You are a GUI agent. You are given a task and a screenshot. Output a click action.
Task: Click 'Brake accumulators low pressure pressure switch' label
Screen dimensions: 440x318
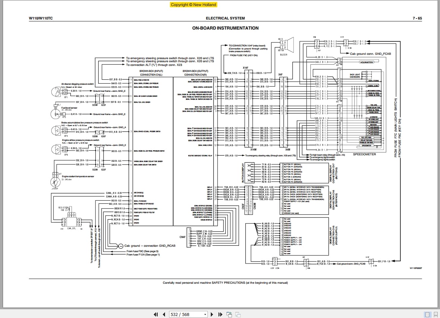click(85, 123)
